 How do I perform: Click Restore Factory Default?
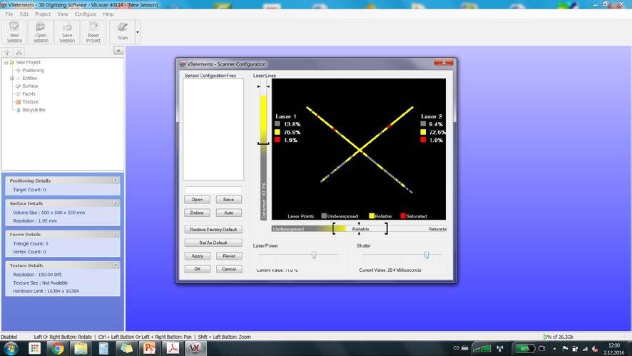coord(213,230)
